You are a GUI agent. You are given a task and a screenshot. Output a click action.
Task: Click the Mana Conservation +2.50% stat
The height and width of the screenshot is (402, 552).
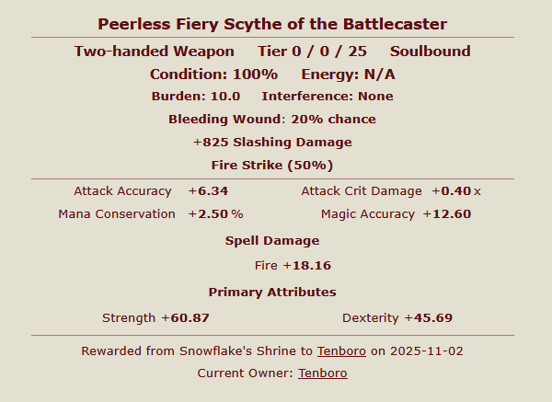pyautogui.click(x=151, y=214)
